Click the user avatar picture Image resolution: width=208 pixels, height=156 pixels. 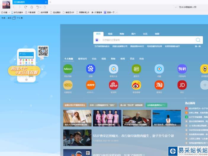6,4
